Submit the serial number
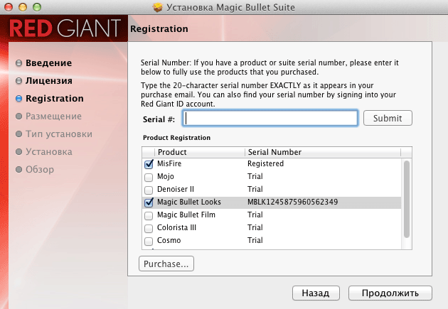Screen dimensions: 448x309 [x=388, y=118]
